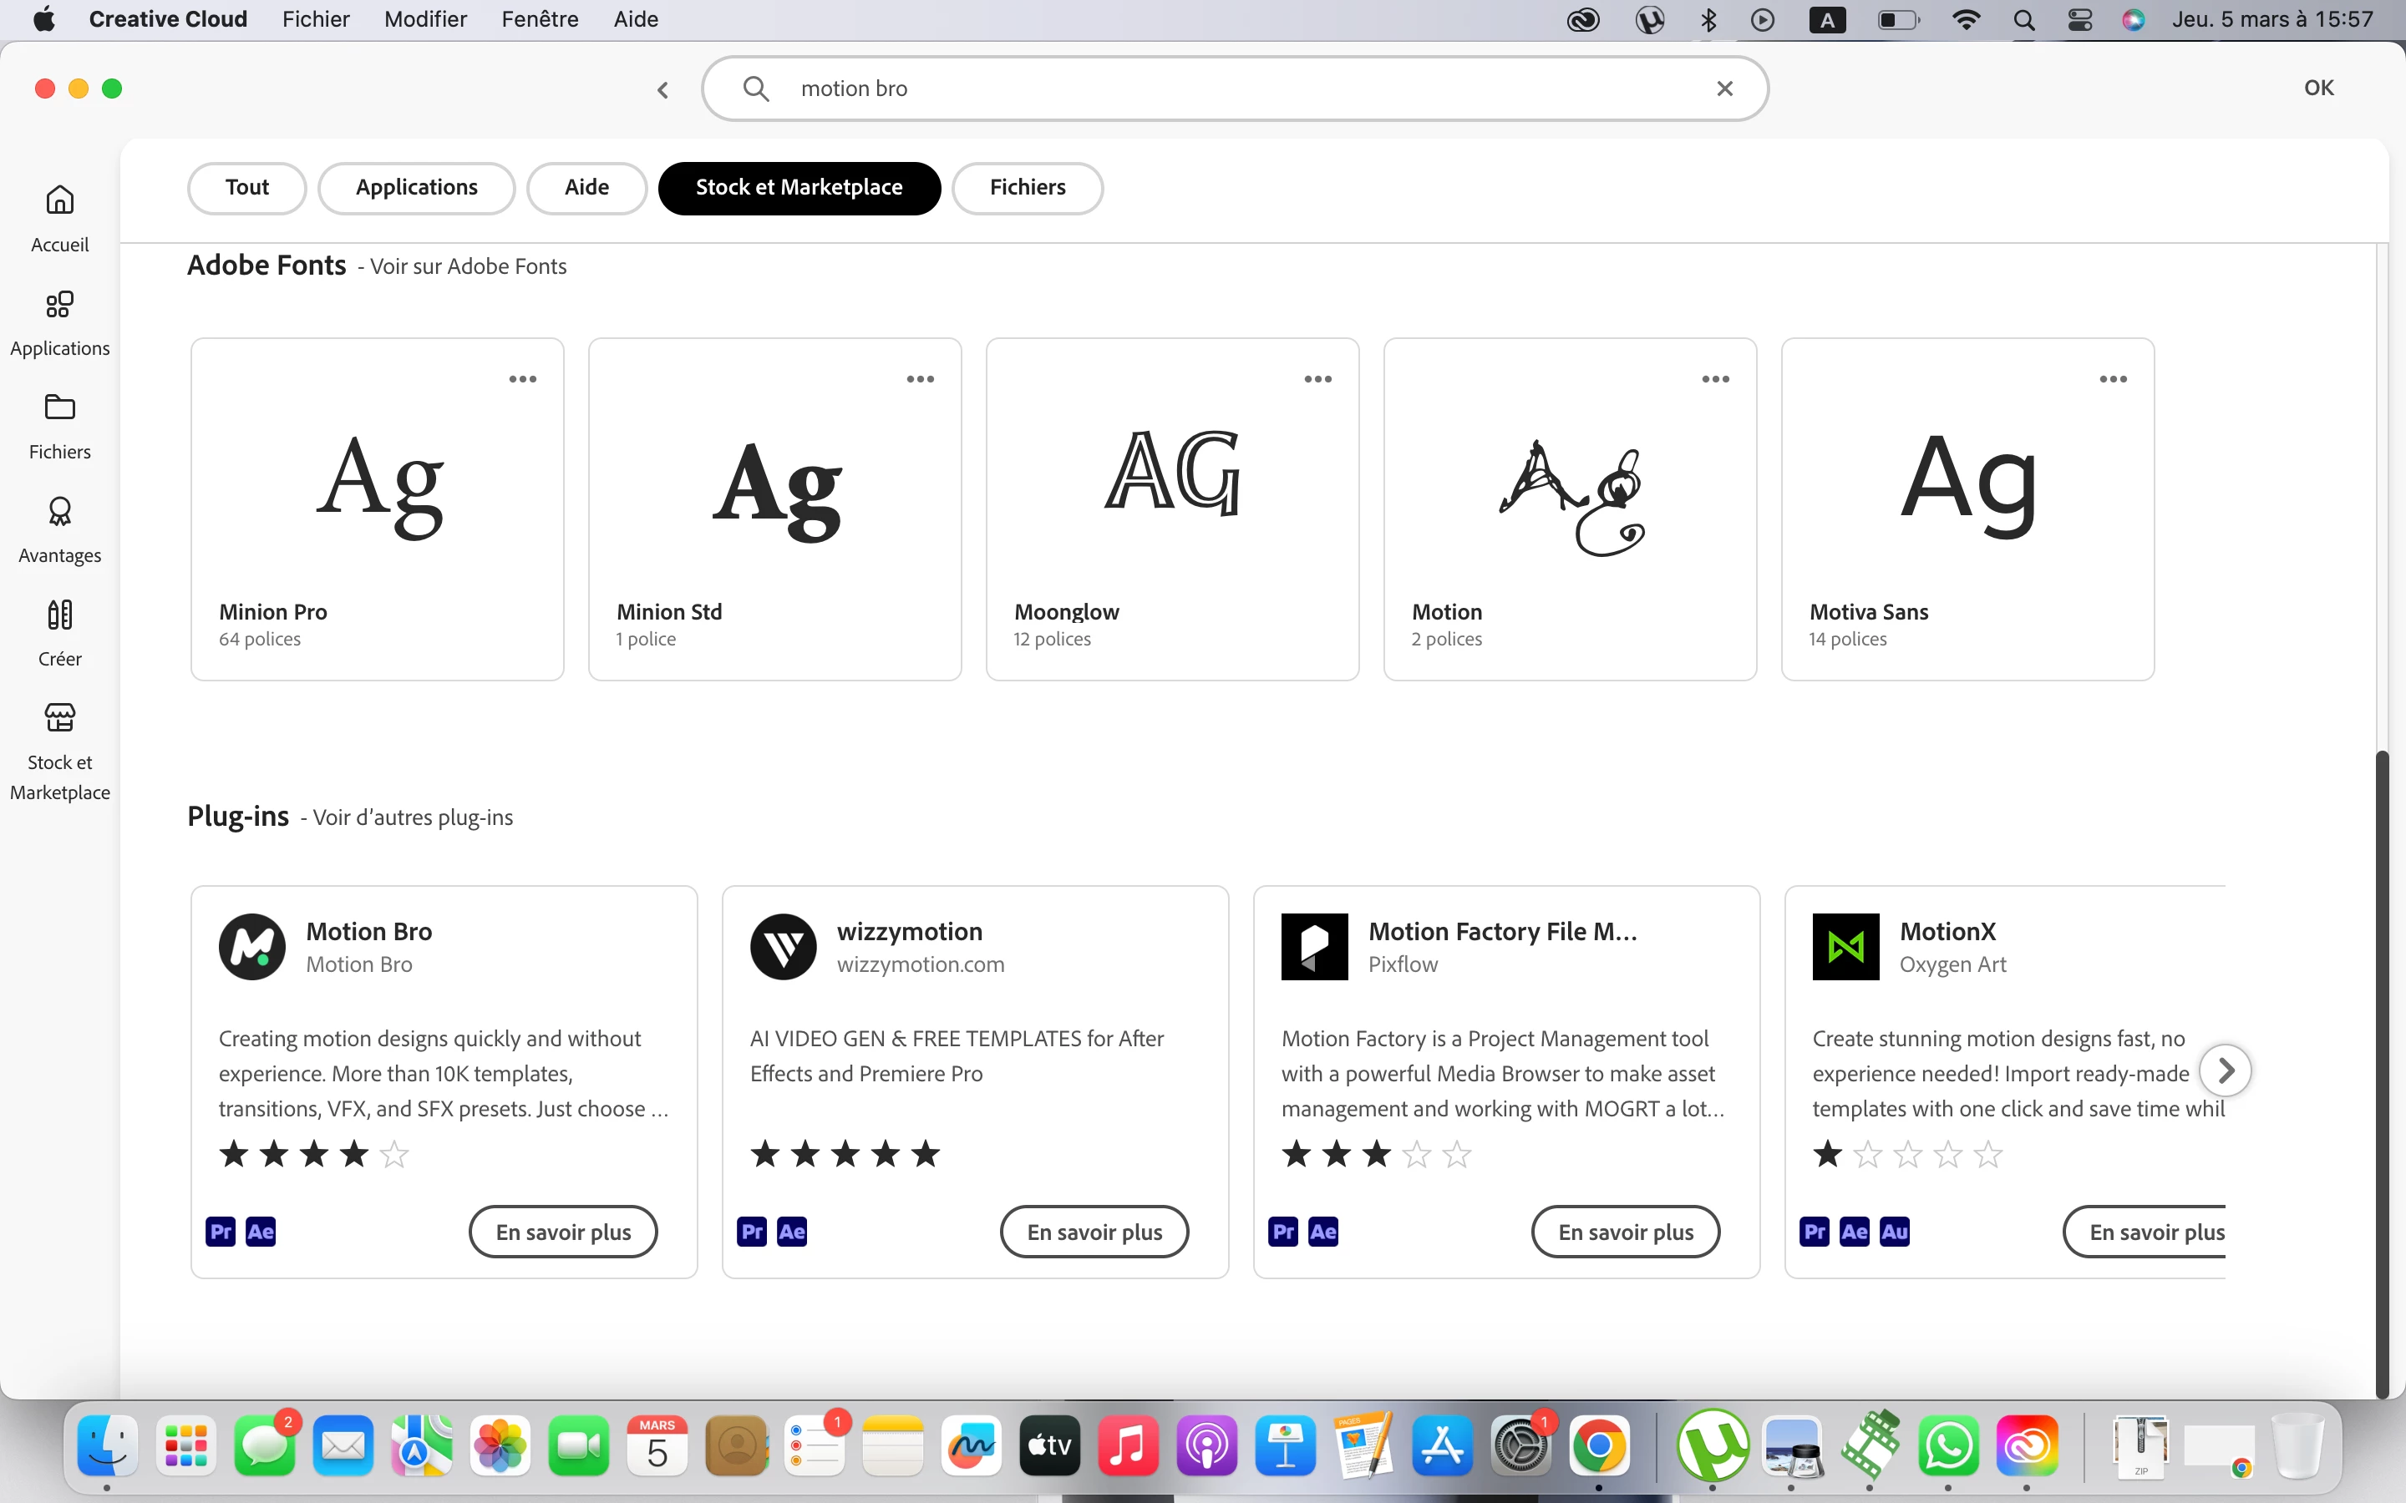Open more options on Minion Pro card
Screen dimensions: 2406x1503
523,379
